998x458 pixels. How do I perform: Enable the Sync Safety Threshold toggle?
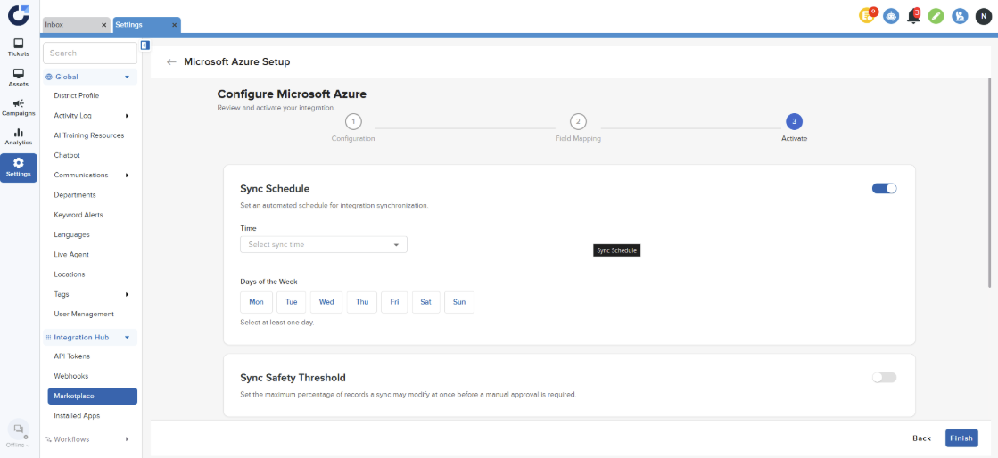tap(884, 378)
